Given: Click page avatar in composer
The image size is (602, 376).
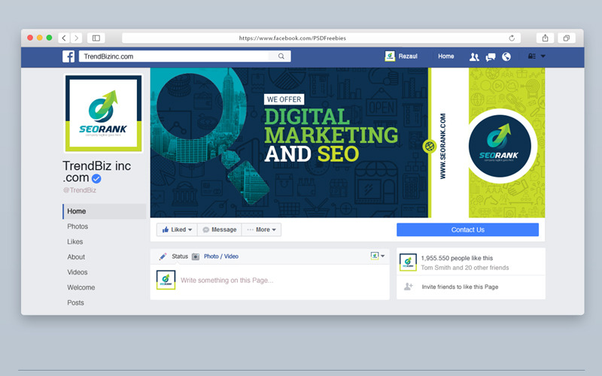Looking at the screenshot, I should (x=166, y=280).
